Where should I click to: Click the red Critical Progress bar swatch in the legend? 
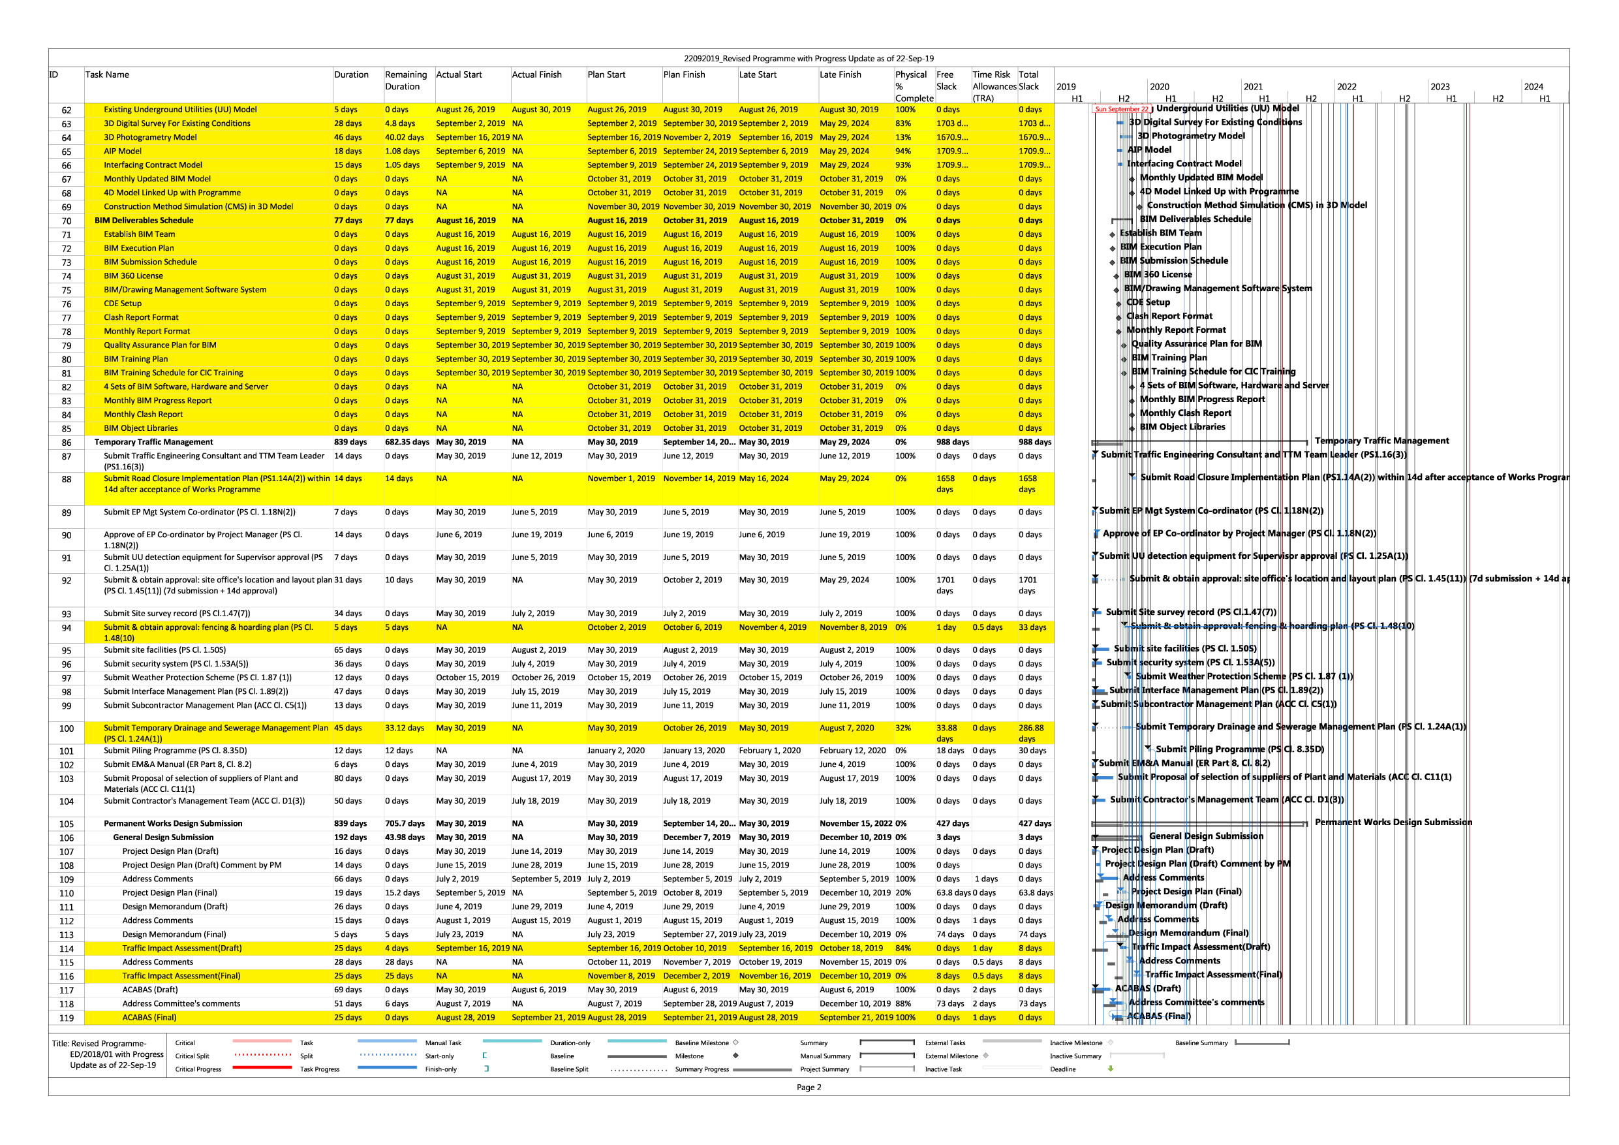coord(262,1069)
